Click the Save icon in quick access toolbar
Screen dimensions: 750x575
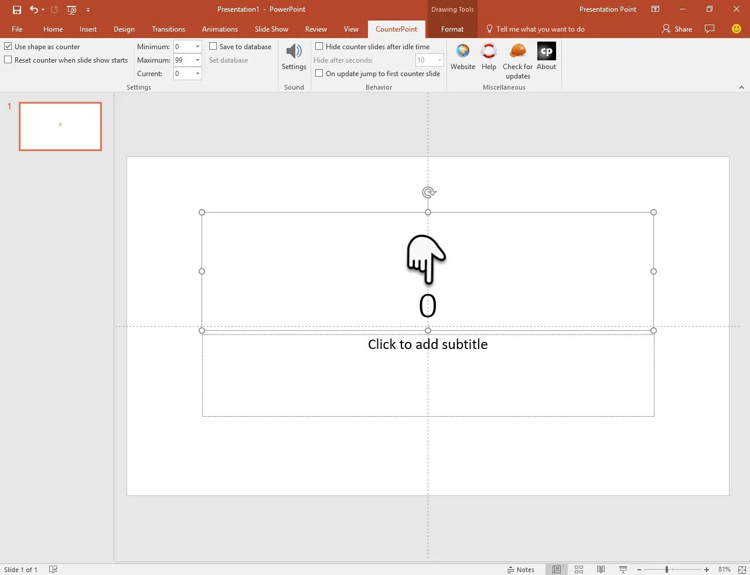(x=17, y=9)
